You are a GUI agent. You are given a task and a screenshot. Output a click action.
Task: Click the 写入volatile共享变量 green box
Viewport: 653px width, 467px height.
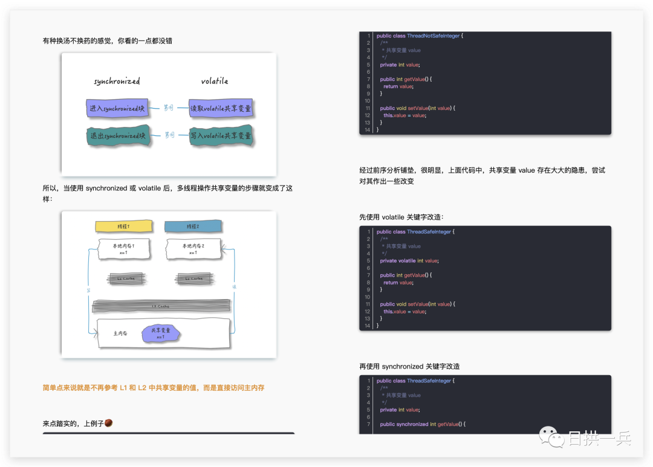point(221,135)
